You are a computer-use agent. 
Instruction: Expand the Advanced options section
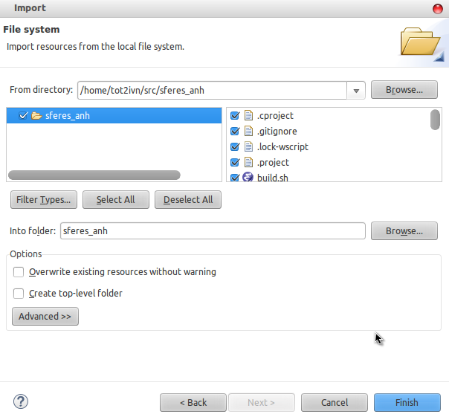45,317
